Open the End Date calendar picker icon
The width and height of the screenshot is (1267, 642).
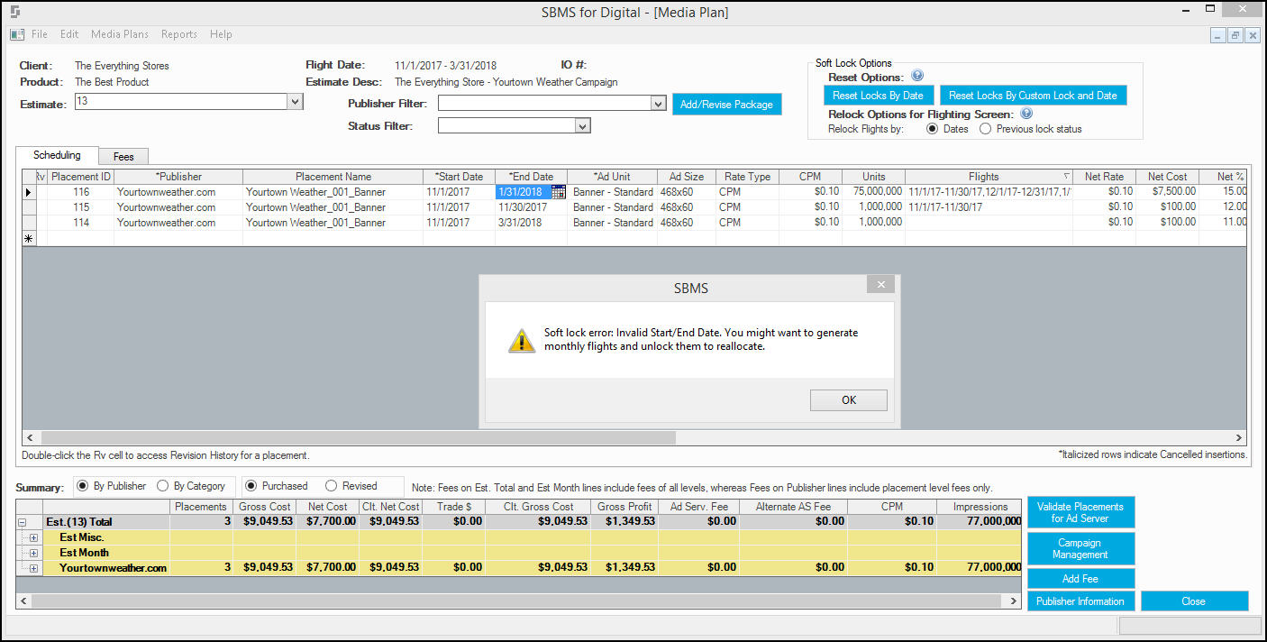click(x=559, y=192)
